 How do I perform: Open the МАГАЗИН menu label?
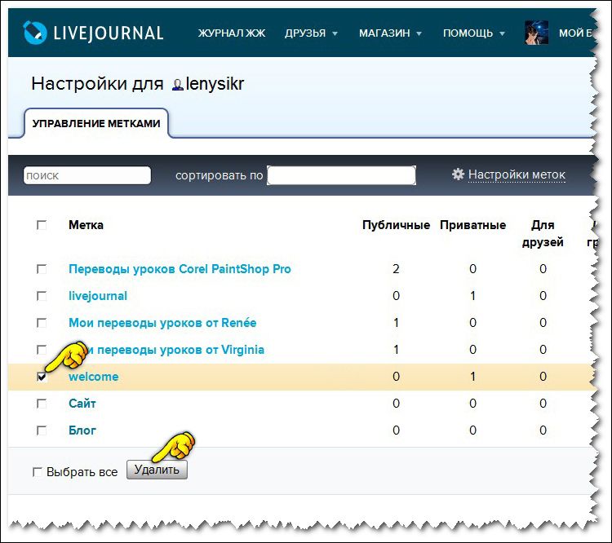(384, 33)
